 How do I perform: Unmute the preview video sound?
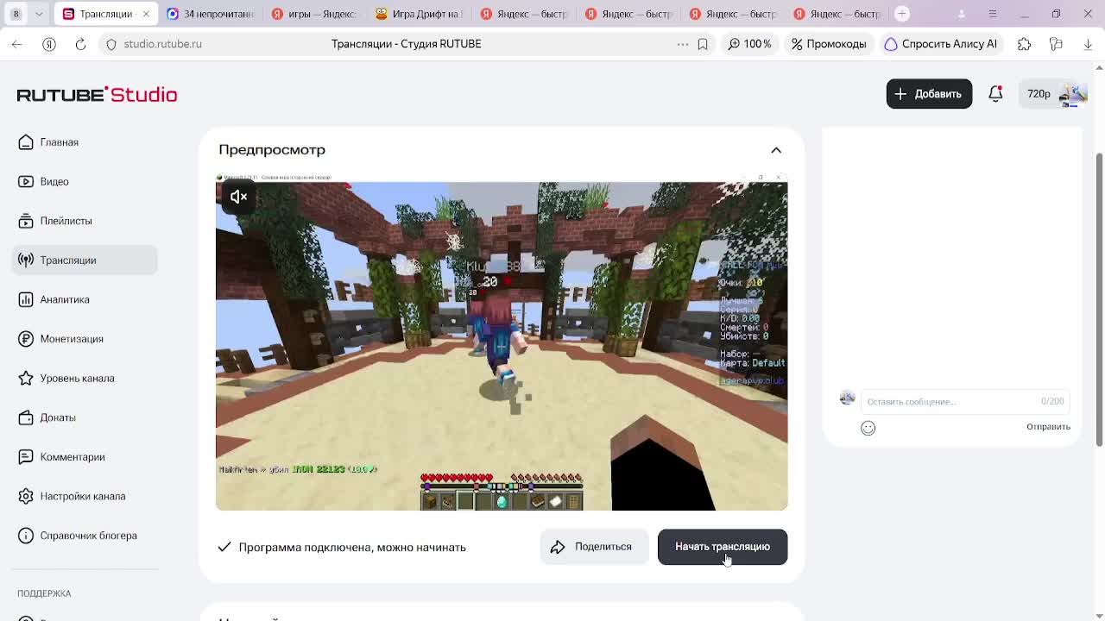(238, 197)
